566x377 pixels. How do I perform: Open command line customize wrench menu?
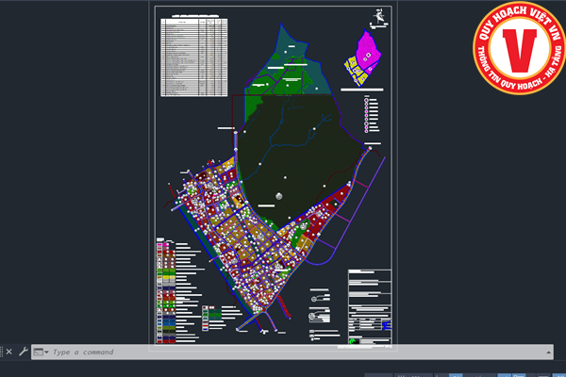click(x=23, y=352)
